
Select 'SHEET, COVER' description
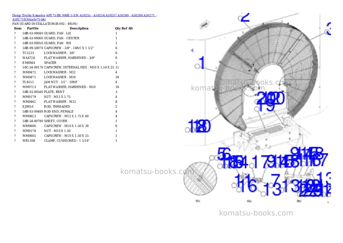(x=56, y=121)
